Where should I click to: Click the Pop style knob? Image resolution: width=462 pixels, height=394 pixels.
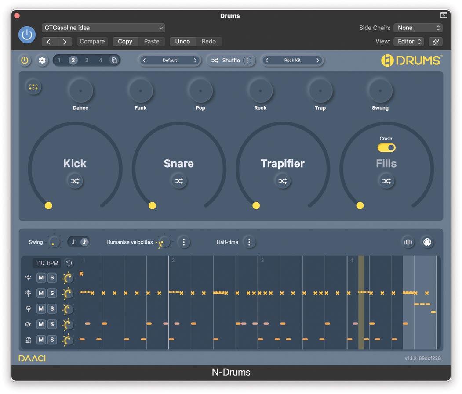(x=200, y=90)
